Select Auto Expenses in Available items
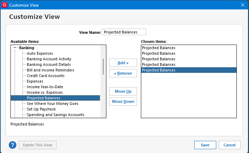Image resolution: width=249 pixels, height=153 pixels. tap(40, 53)
